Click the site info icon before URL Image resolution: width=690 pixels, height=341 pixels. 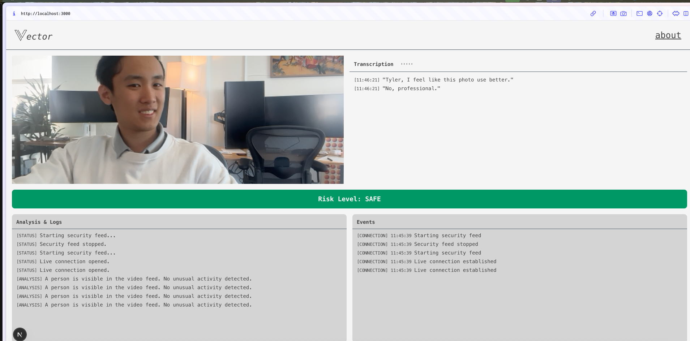[14, 13]
